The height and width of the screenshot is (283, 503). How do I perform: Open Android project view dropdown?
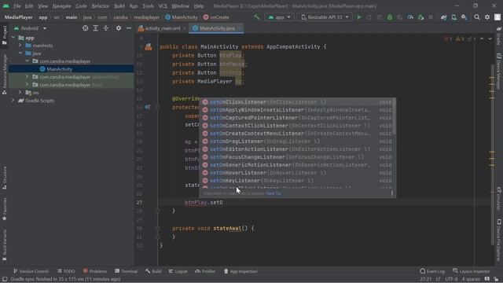click(x=31, y=28)
